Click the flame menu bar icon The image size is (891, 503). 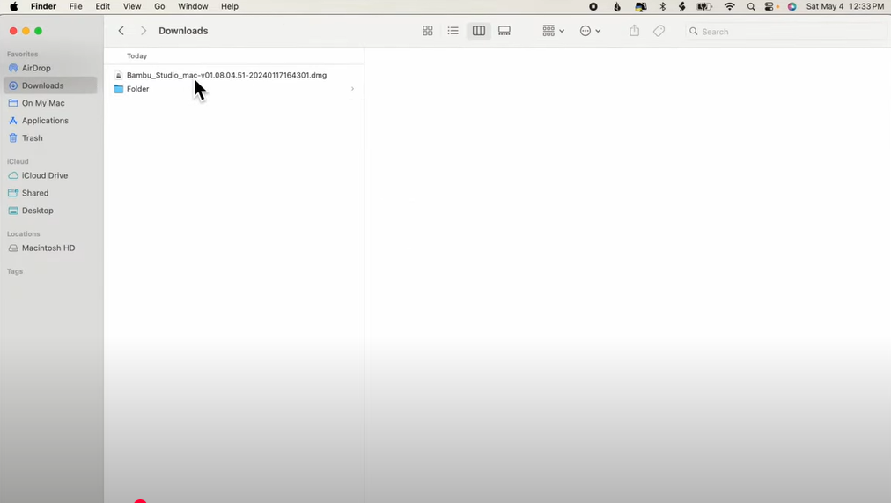coord(617,6)
